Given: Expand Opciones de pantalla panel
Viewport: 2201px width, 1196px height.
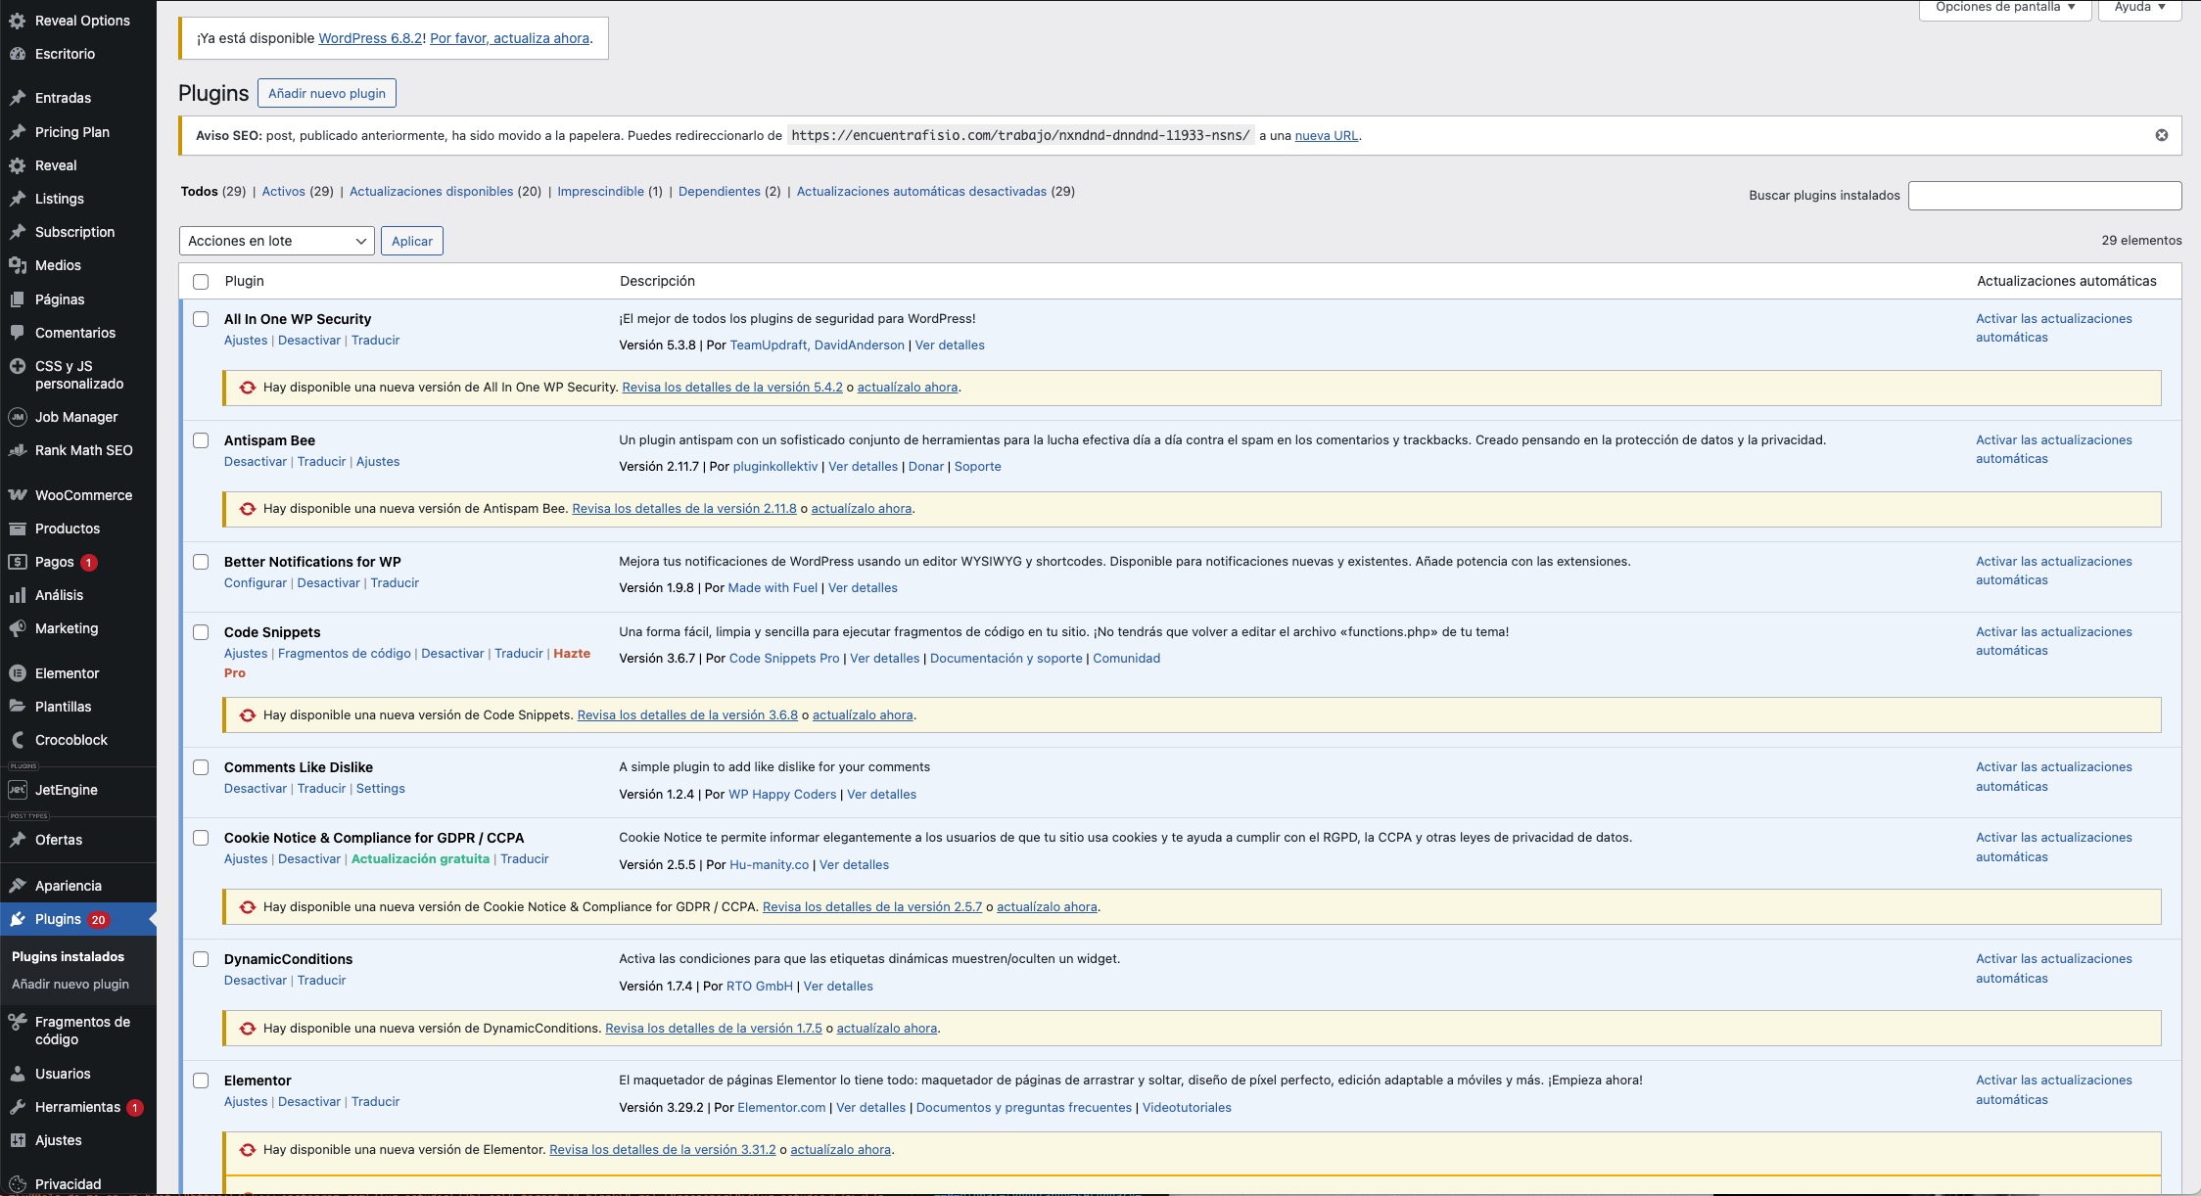Looking at the screenshot, I should pos(2005,8).
